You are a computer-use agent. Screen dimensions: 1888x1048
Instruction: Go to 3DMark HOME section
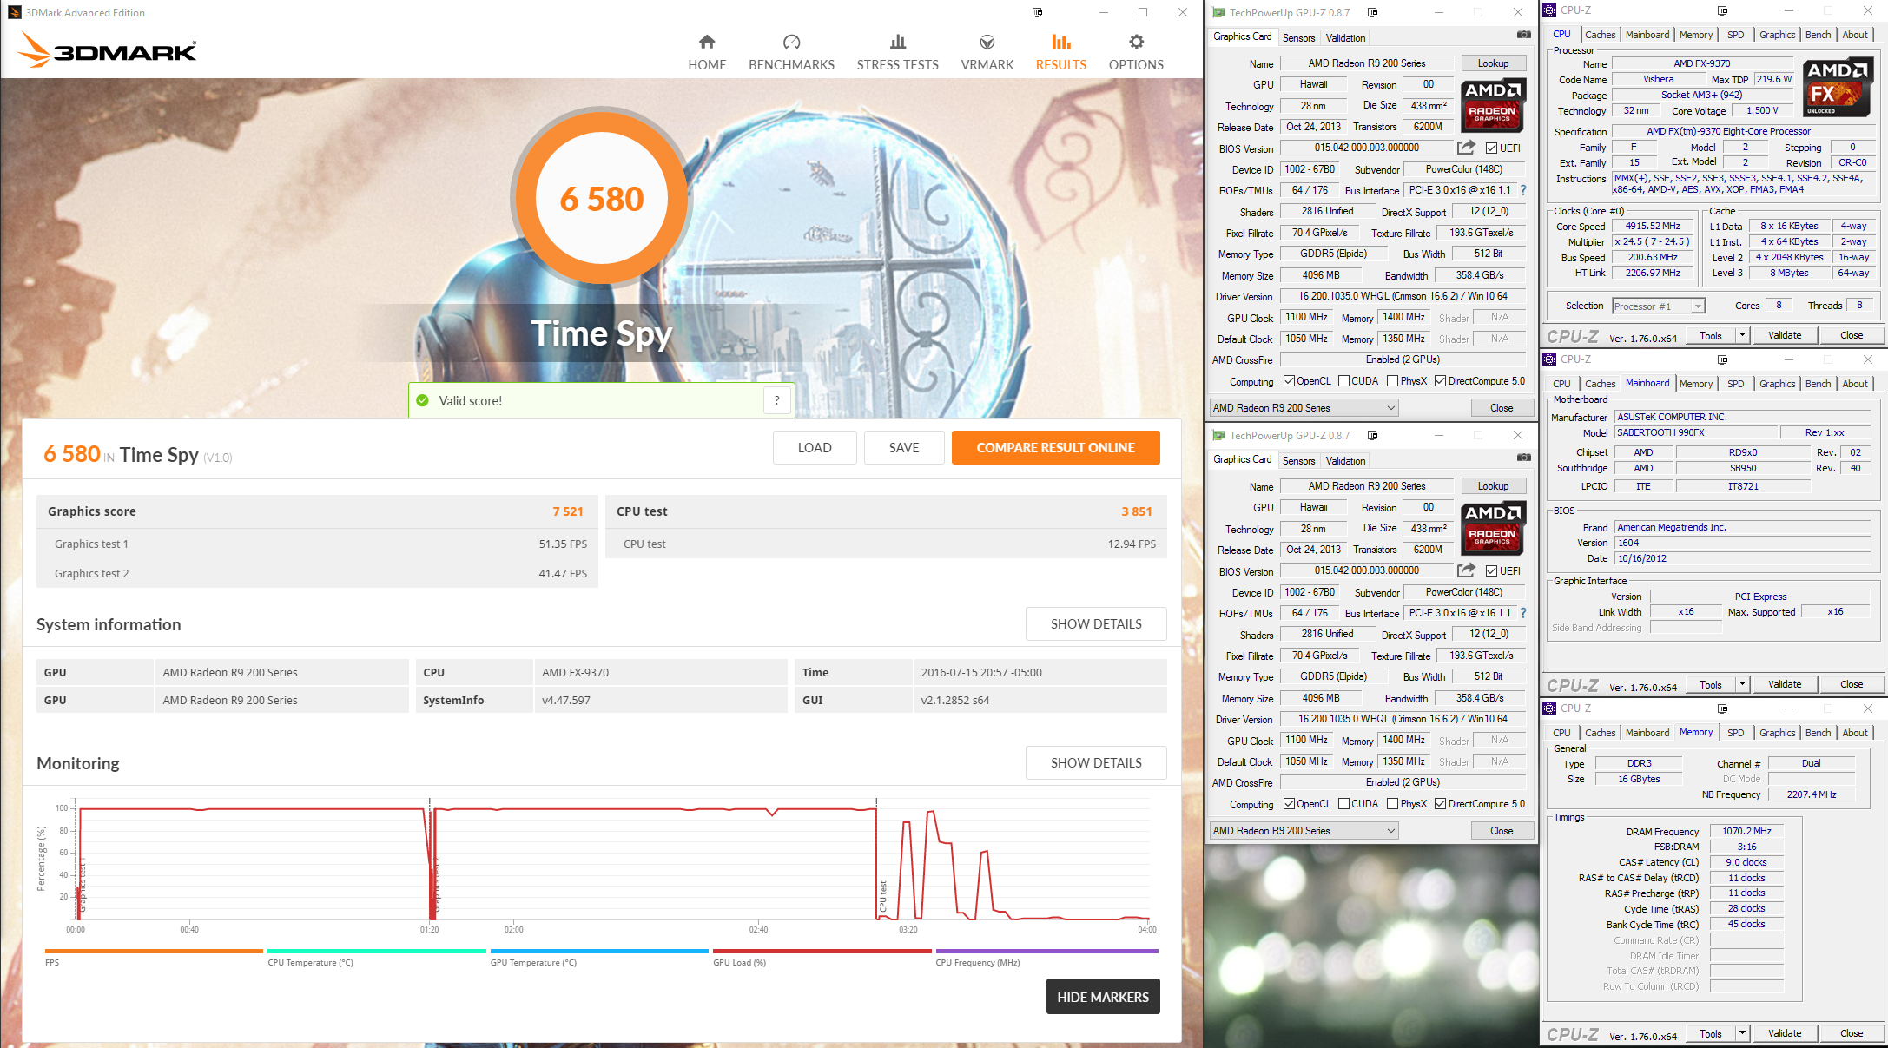point(707,52)
